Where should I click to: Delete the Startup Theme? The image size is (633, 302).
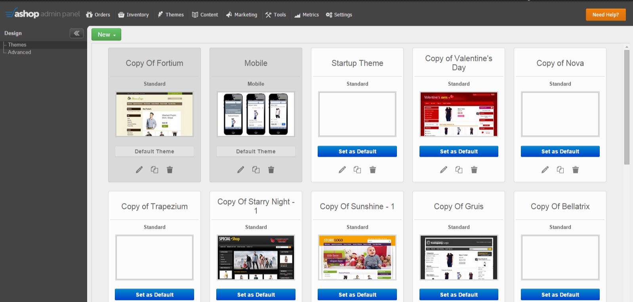point(373,170)
